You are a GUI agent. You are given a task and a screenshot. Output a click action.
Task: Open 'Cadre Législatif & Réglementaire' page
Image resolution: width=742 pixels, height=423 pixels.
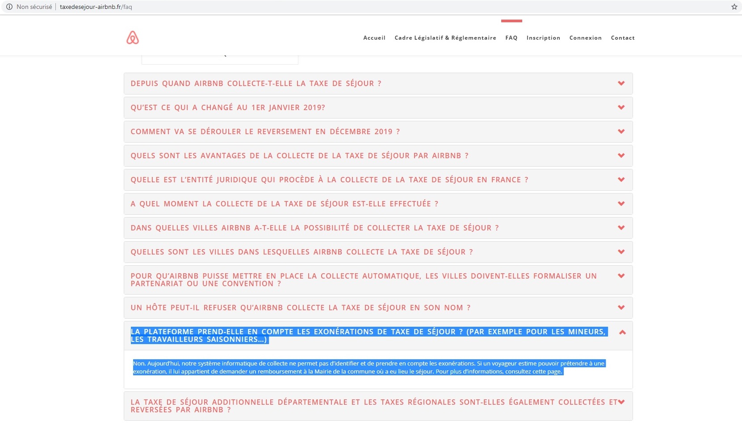(445, 38)
